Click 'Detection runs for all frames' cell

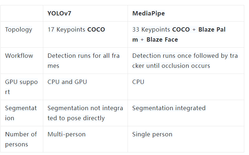click(x=83, y=61)
